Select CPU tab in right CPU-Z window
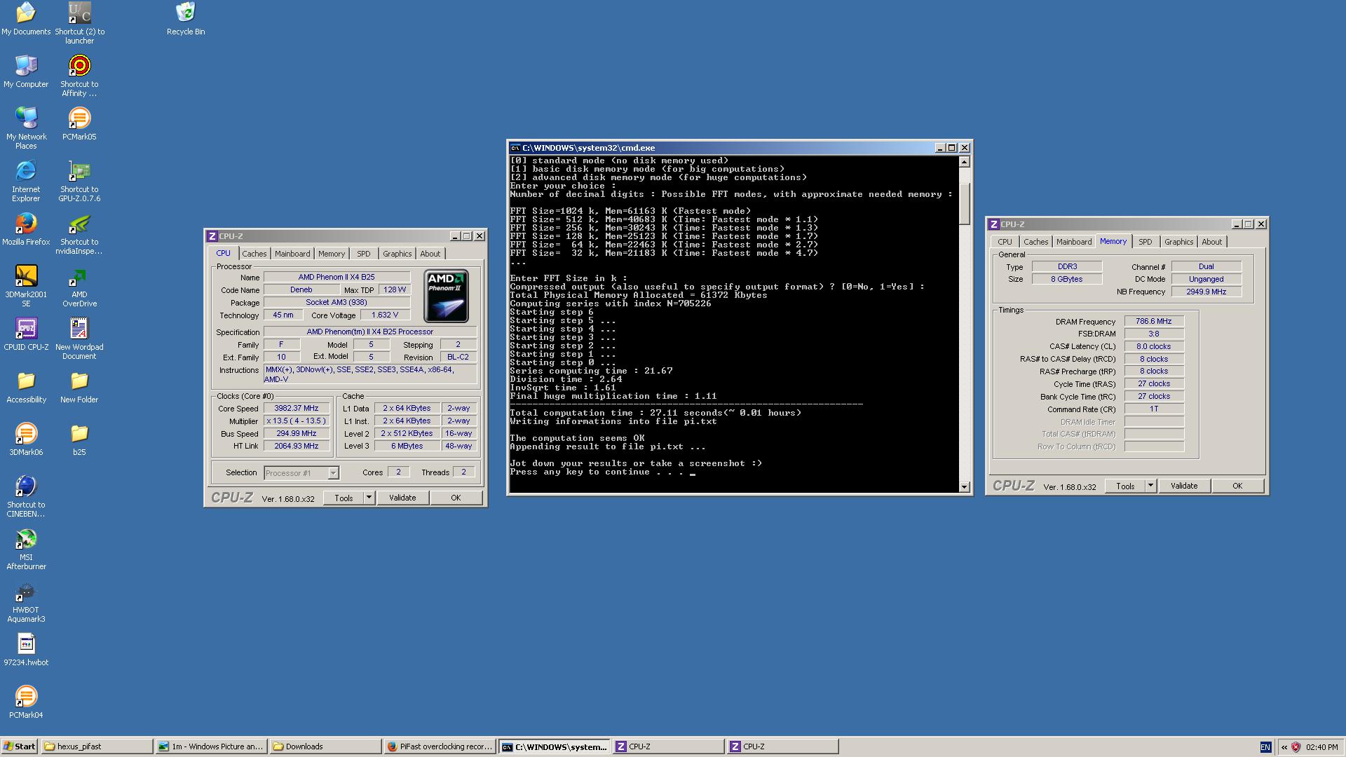The width and height of the screenshot is (1346, 757). click(1005, 242)
